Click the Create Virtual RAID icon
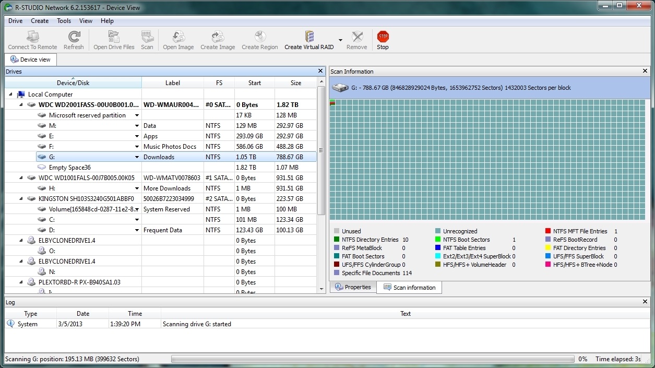655x368 pixels. click(x=309, y=37)
